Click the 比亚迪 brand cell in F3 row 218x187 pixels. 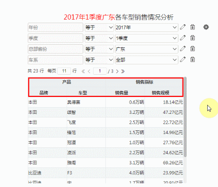[47, 173]
